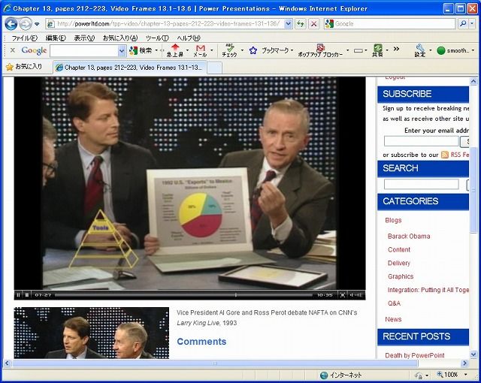481x383 pixels.
Task: Open the Delivery category link
Action: (x=399, y=263)
